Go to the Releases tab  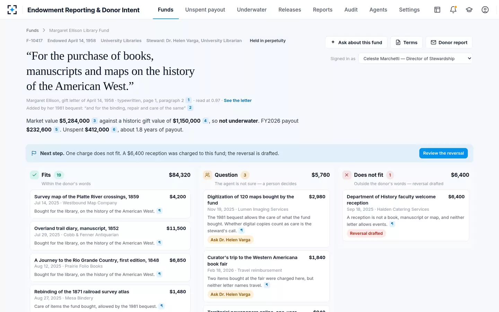click(290, 10)
